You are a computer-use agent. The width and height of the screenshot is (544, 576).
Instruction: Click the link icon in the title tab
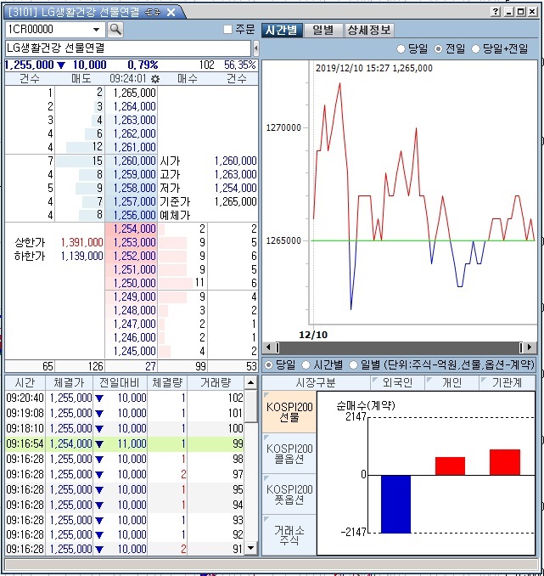pyautogui.click(x=153, y=12)
